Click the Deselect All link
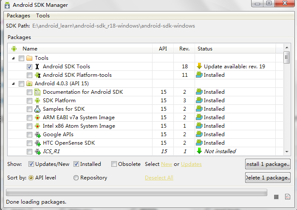The width and height of the screenshot is (297, 210). point(159,178)
